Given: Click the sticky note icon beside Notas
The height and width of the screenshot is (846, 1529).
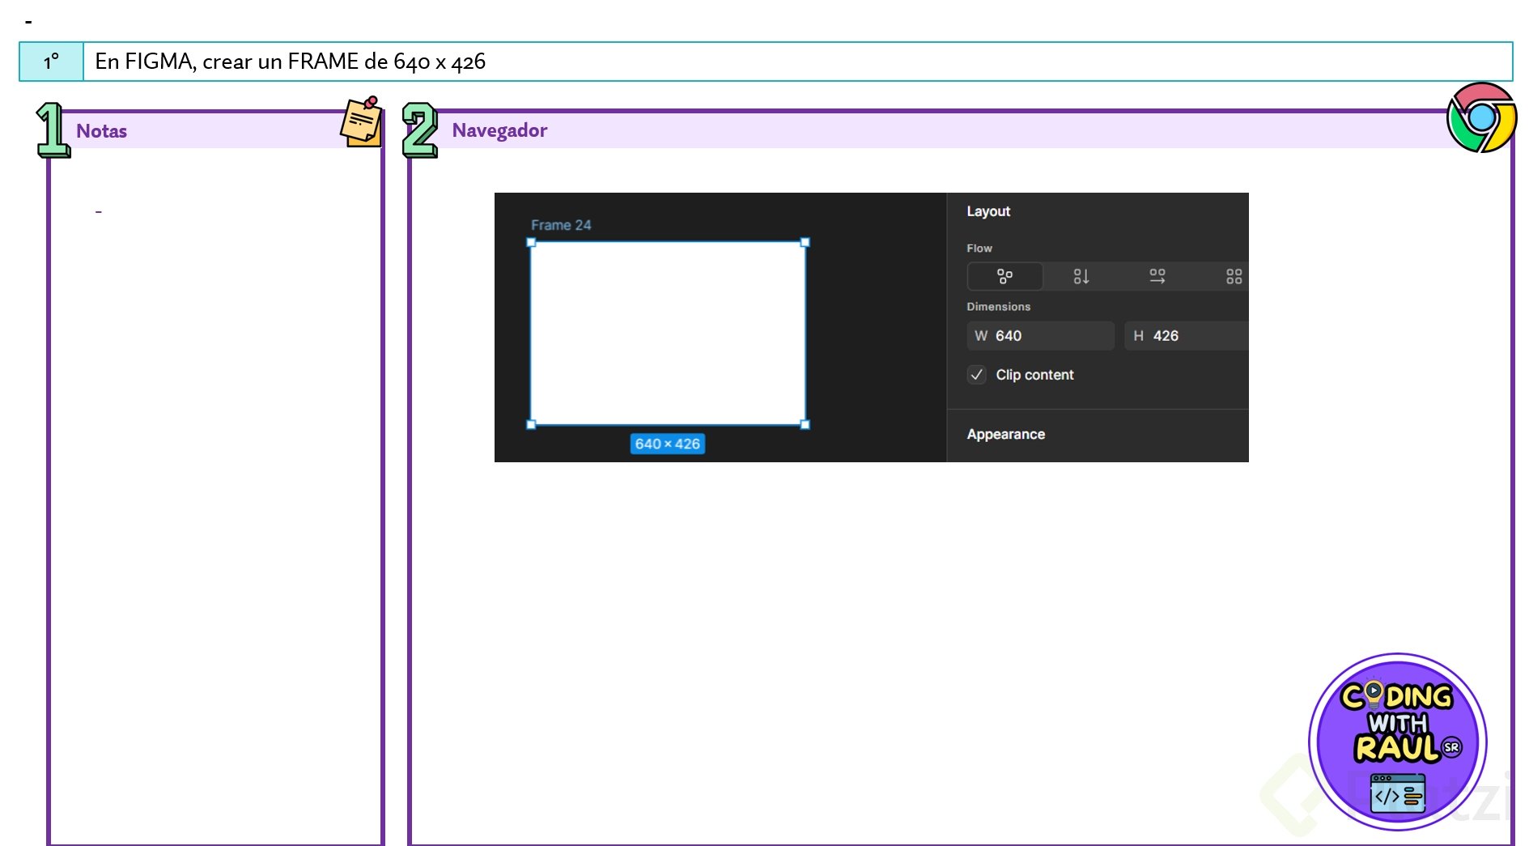Looking at the screenshot, I should click(x=362, y=121).
